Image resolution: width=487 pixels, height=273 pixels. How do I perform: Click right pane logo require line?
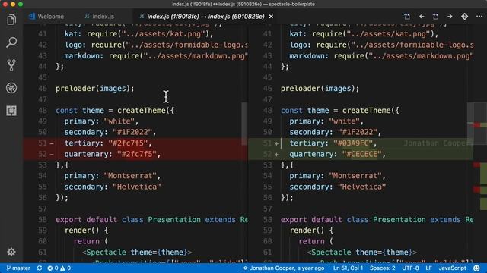click(x=382, y=45)
